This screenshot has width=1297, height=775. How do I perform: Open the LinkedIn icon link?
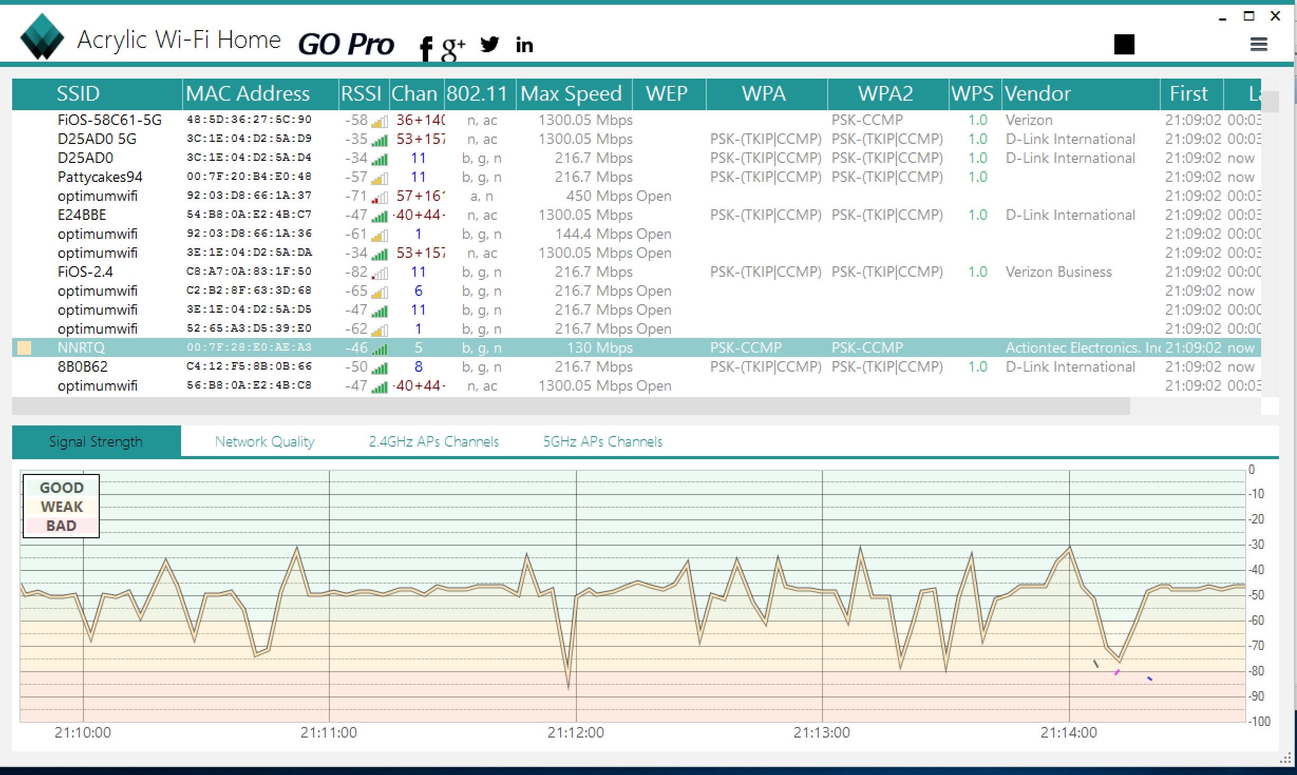pos(524,45)
